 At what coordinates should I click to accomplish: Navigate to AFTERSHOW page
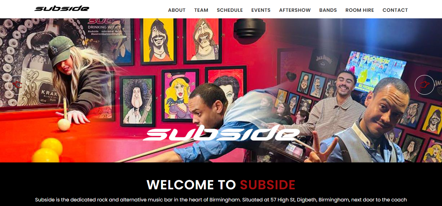pos(295,10)
